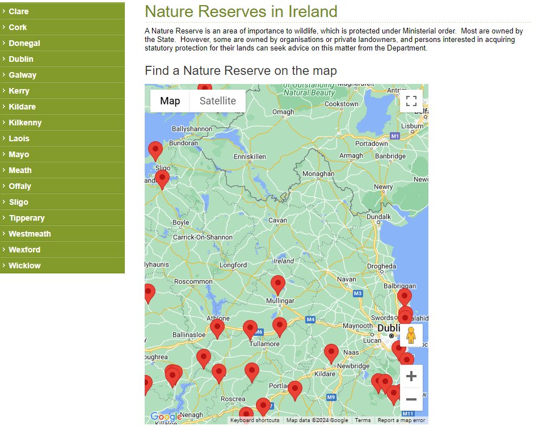The image size is (543, 434).
Task: Click the Cavan town label
Action: click(x=277, y=220)
